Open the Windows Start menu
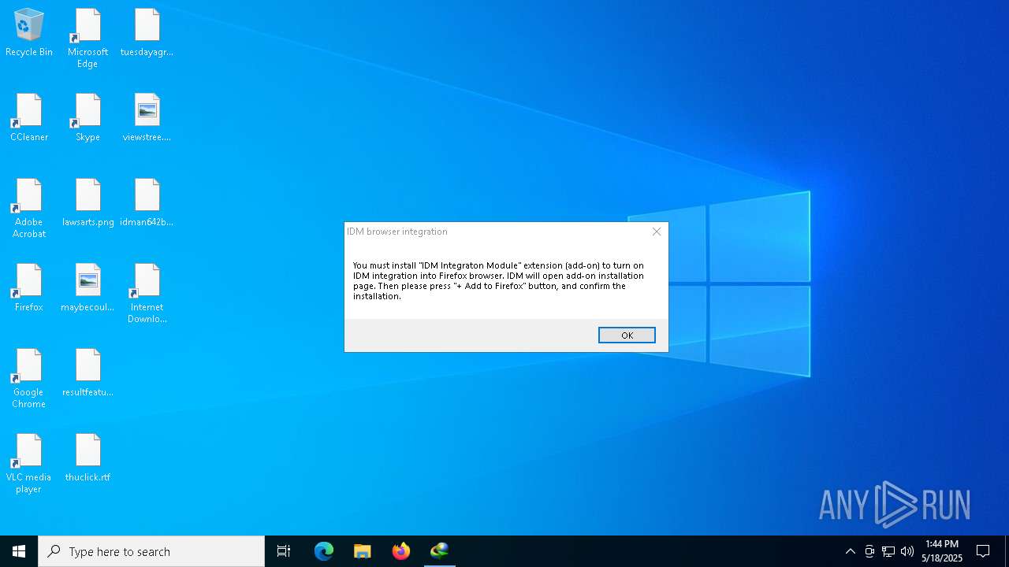Screen dimensions: 1009x567 pos(19,551)
